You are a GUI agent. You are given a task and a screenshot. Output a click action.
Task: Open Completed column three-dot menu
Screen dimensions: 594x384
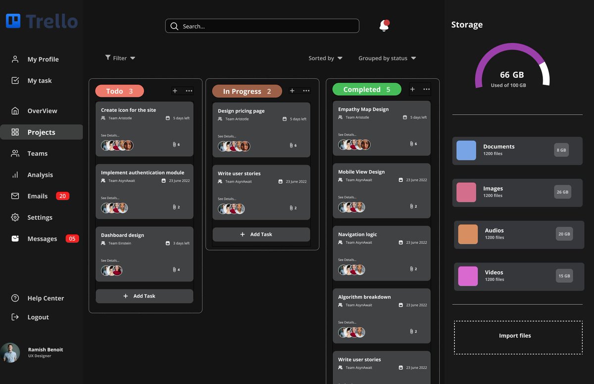point(427,89)
